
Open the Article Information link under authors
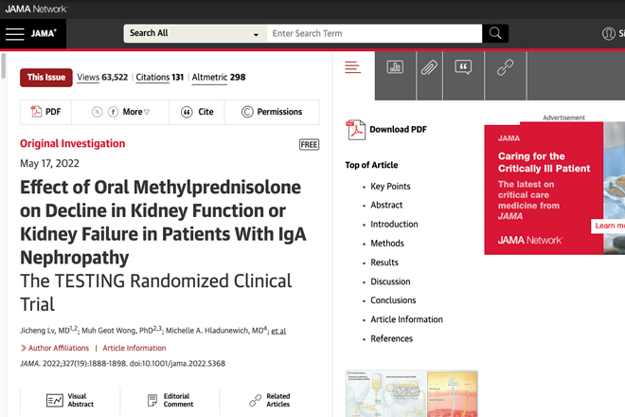[134, 348]
